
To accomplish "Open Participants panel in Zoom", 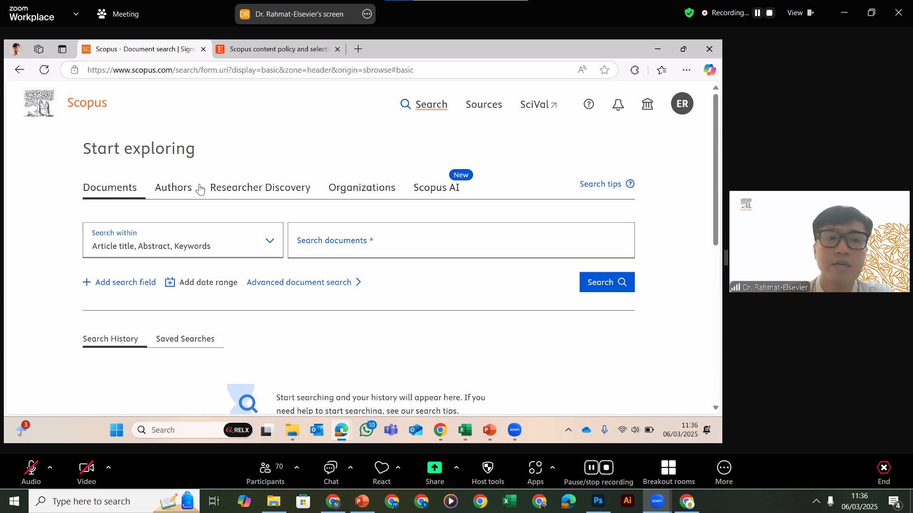I will 265,473.
